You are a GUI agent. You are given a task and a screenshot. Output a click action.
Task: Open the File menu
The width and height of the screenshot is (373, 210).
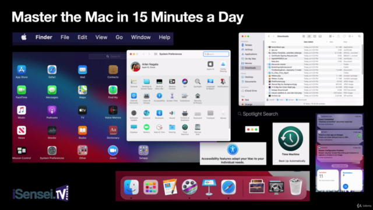[65, 37]
